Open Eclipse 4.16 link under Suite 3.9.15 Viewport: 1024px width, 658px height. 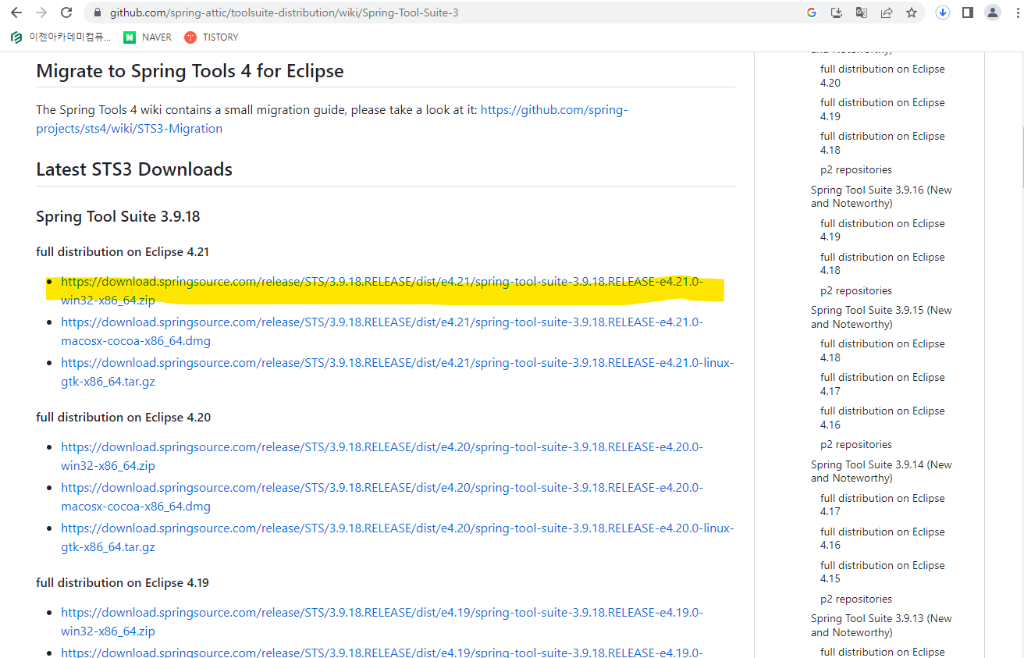coord(882,418)
